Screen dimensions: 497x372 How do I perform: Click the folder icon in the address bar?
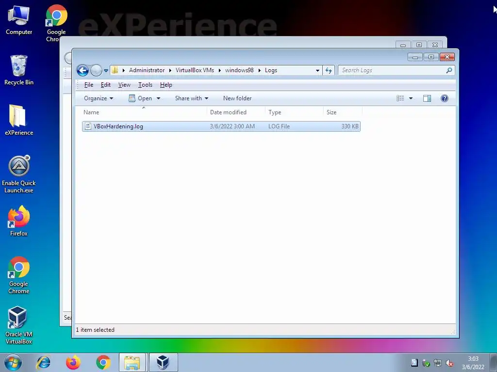[x=115, y=70]
